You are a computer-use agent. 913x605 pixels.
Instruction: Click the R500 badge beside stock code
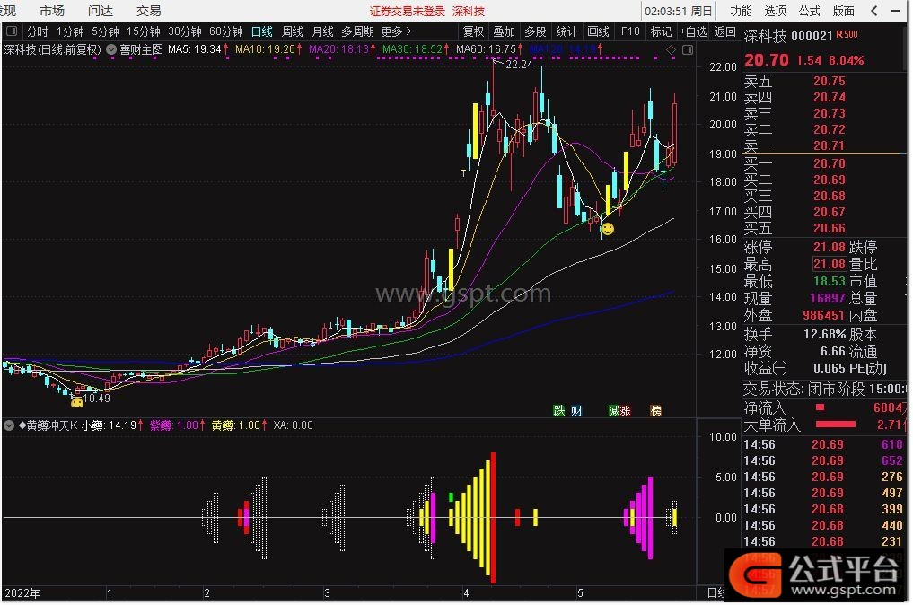tap(847, 34)
